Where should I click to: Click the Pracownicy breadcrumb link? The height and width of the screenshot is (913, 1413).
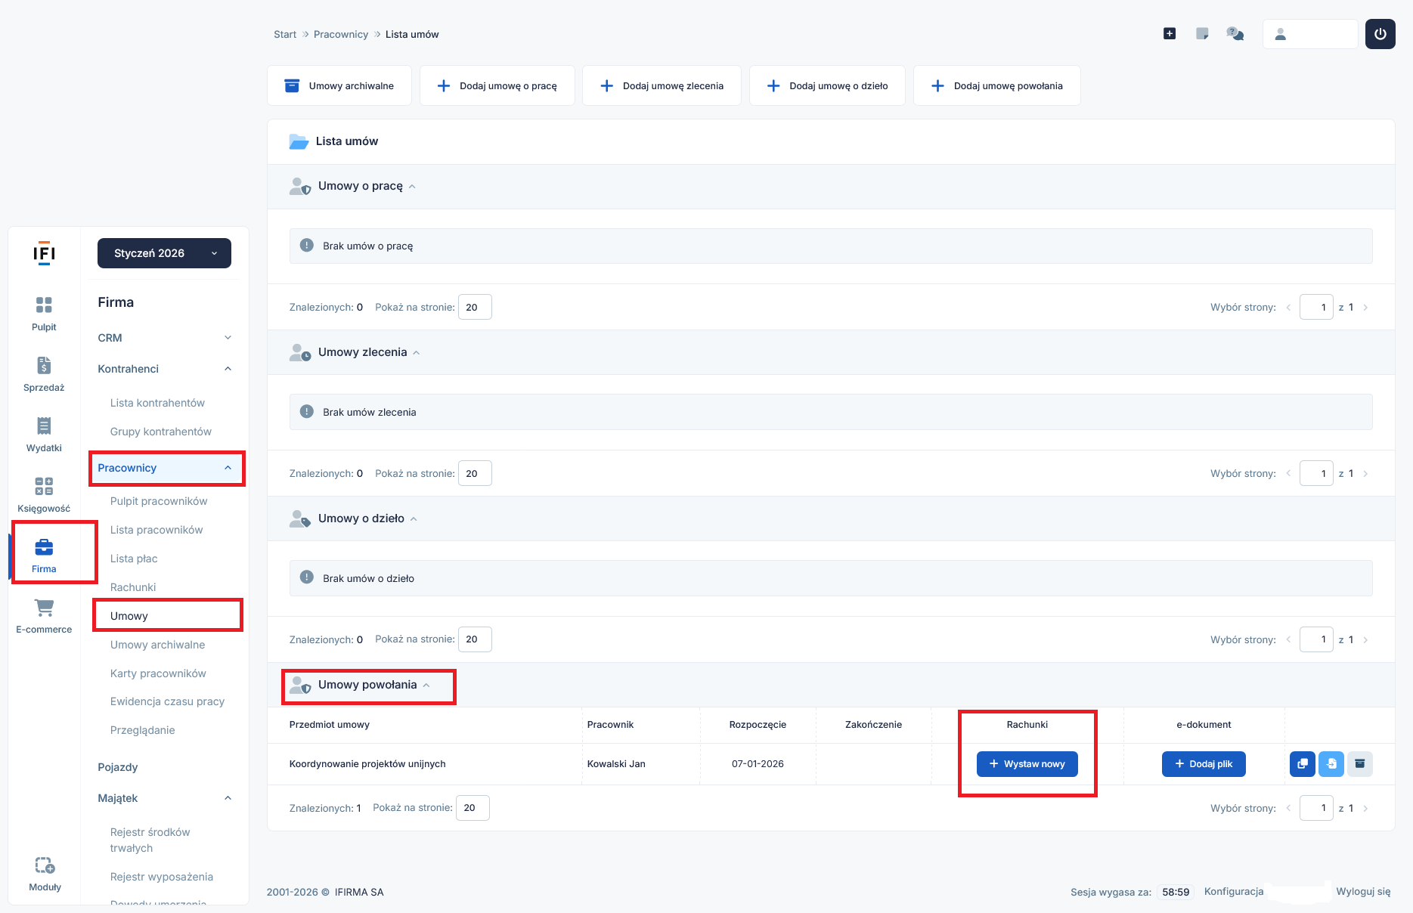(x=340, y=35)
